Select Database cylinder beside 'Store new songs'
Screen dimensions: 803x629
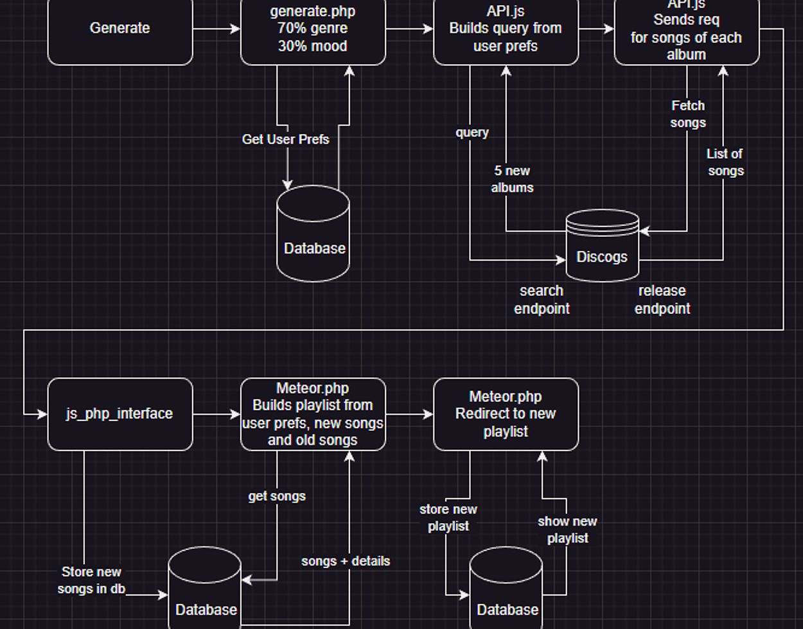pos(205,594)
